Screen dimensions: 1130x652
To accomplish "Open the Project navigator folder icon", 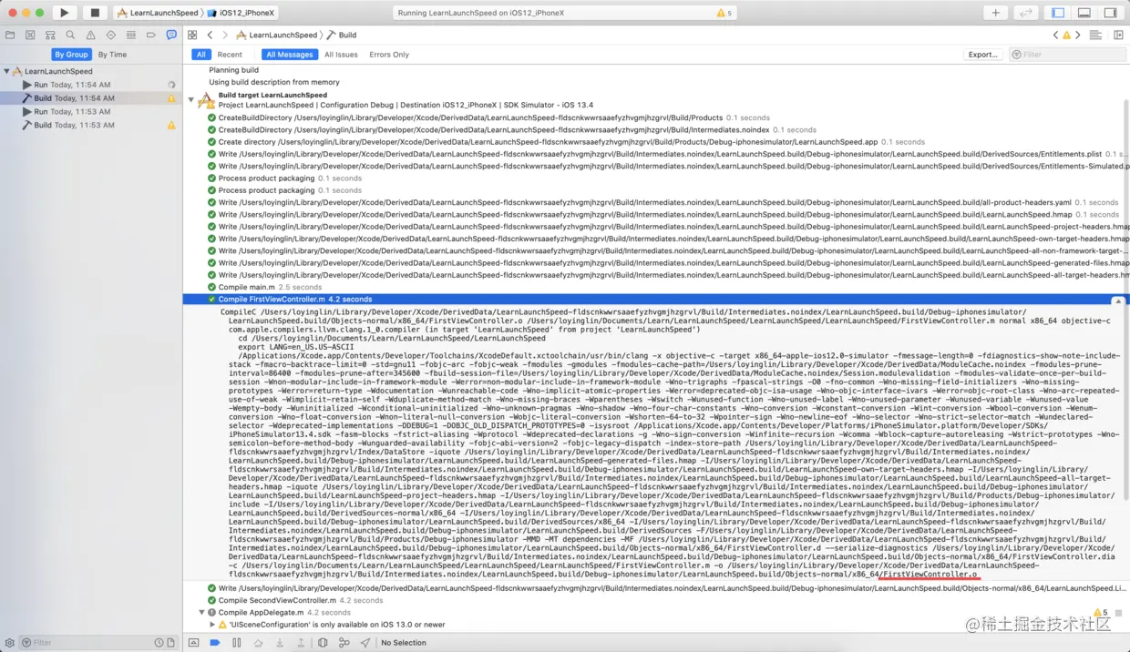I will (10, 35).
